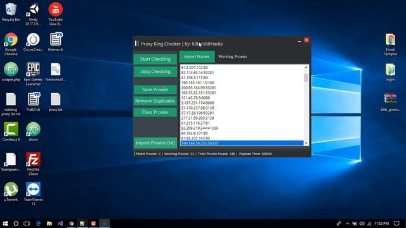Select the proxy.txt desktop file

[x=55, y=102]
